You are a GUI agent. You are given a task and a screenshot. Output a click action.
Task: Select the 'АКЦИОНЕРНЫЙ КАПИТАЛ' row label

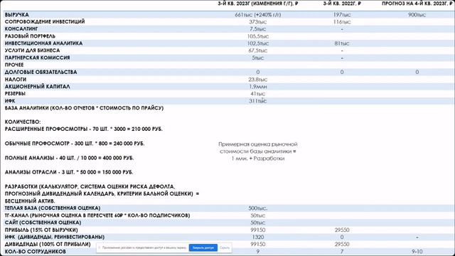(x=37, y=87)
